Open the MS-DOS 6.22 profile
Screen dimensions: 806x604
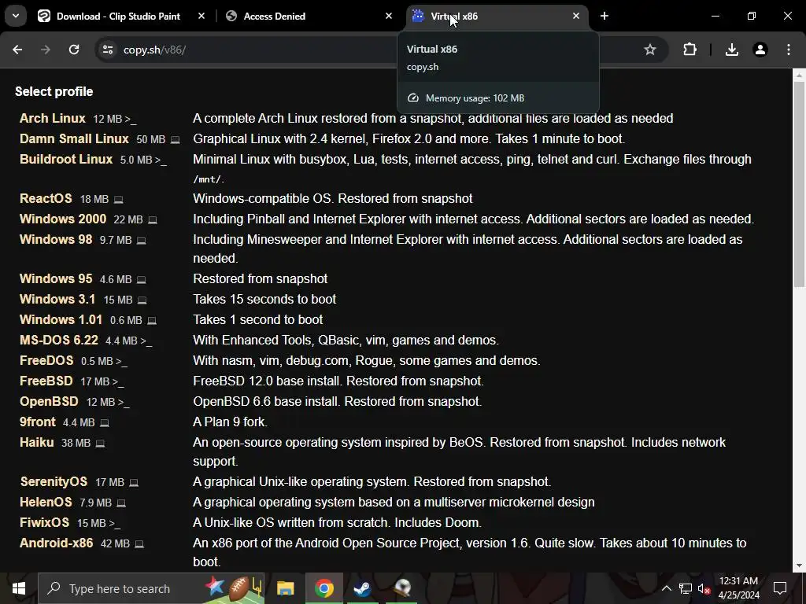tap(58, 340)
